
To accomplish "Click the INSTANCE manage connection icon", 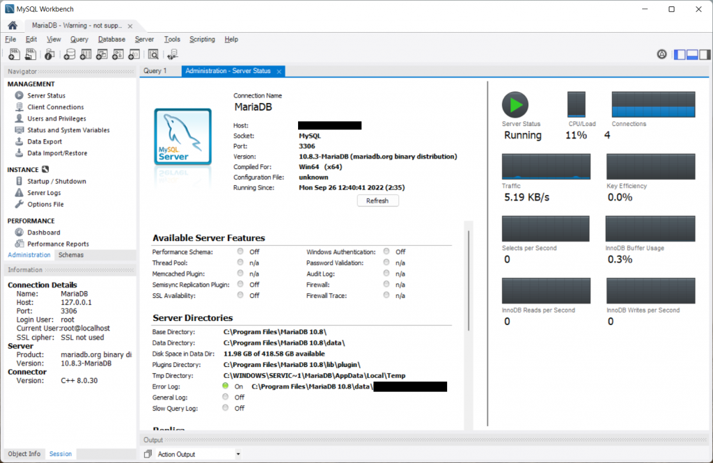I will (45, 169).
